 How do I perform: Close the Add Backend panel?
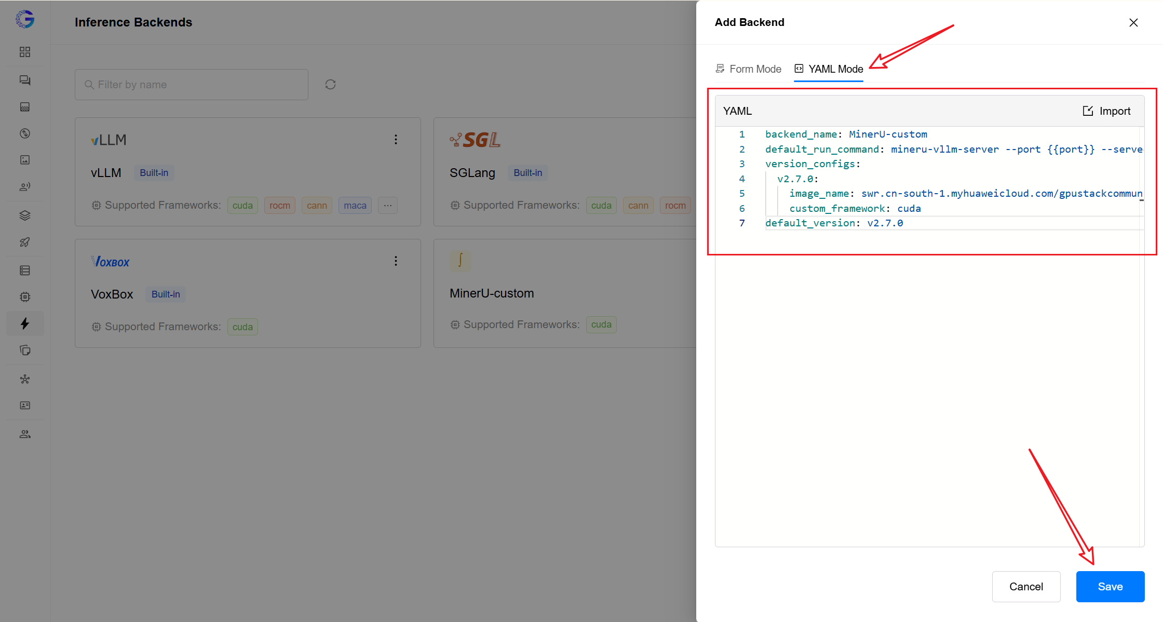(x=1133, y=22)
